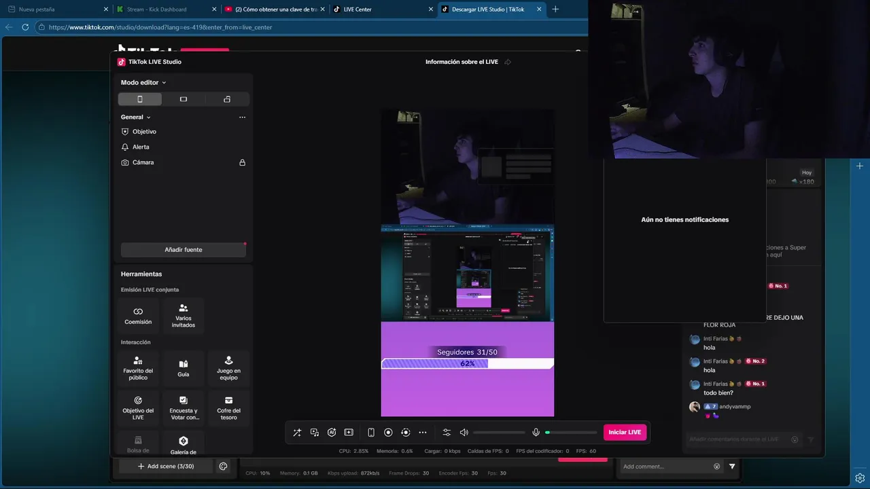The width and height of the screenshot is (870, 489).
Task: Open the Varios invitados tool
Action: pyautogui.click(x=184, y=316)
